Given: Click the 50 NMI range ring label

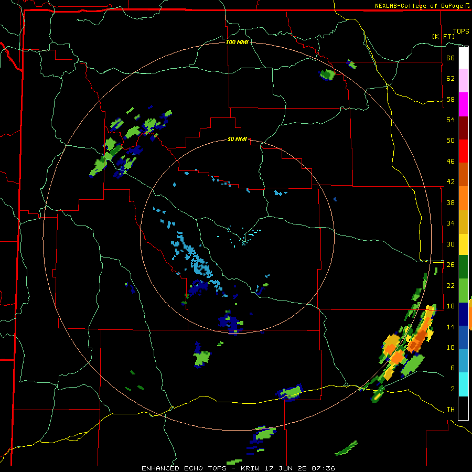Looking at the screenshot, I should point(237,139).
